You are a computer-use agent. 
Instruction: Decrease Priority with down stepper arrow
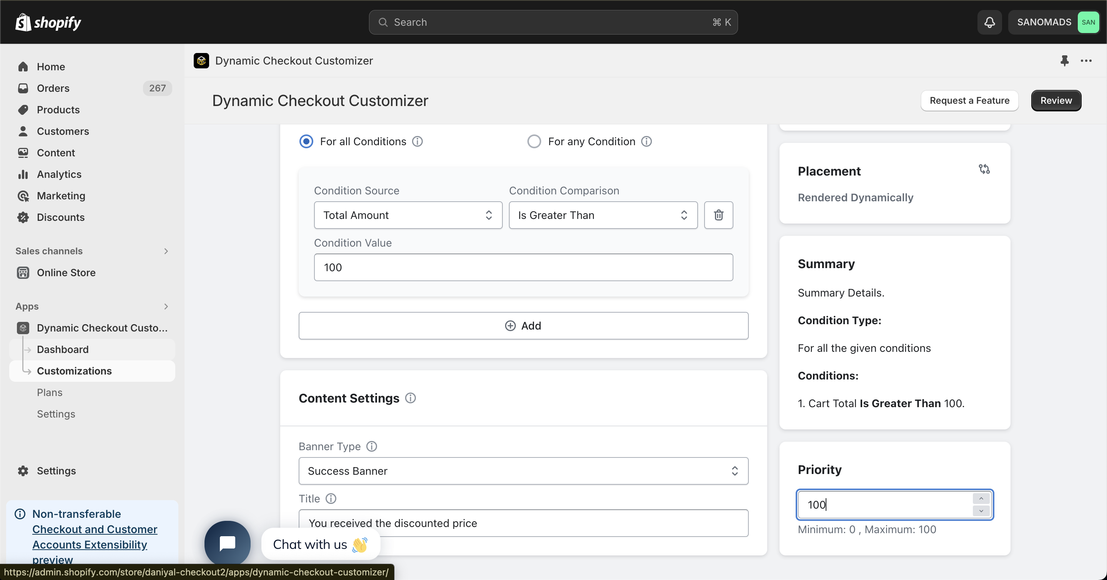pos(981,510)
